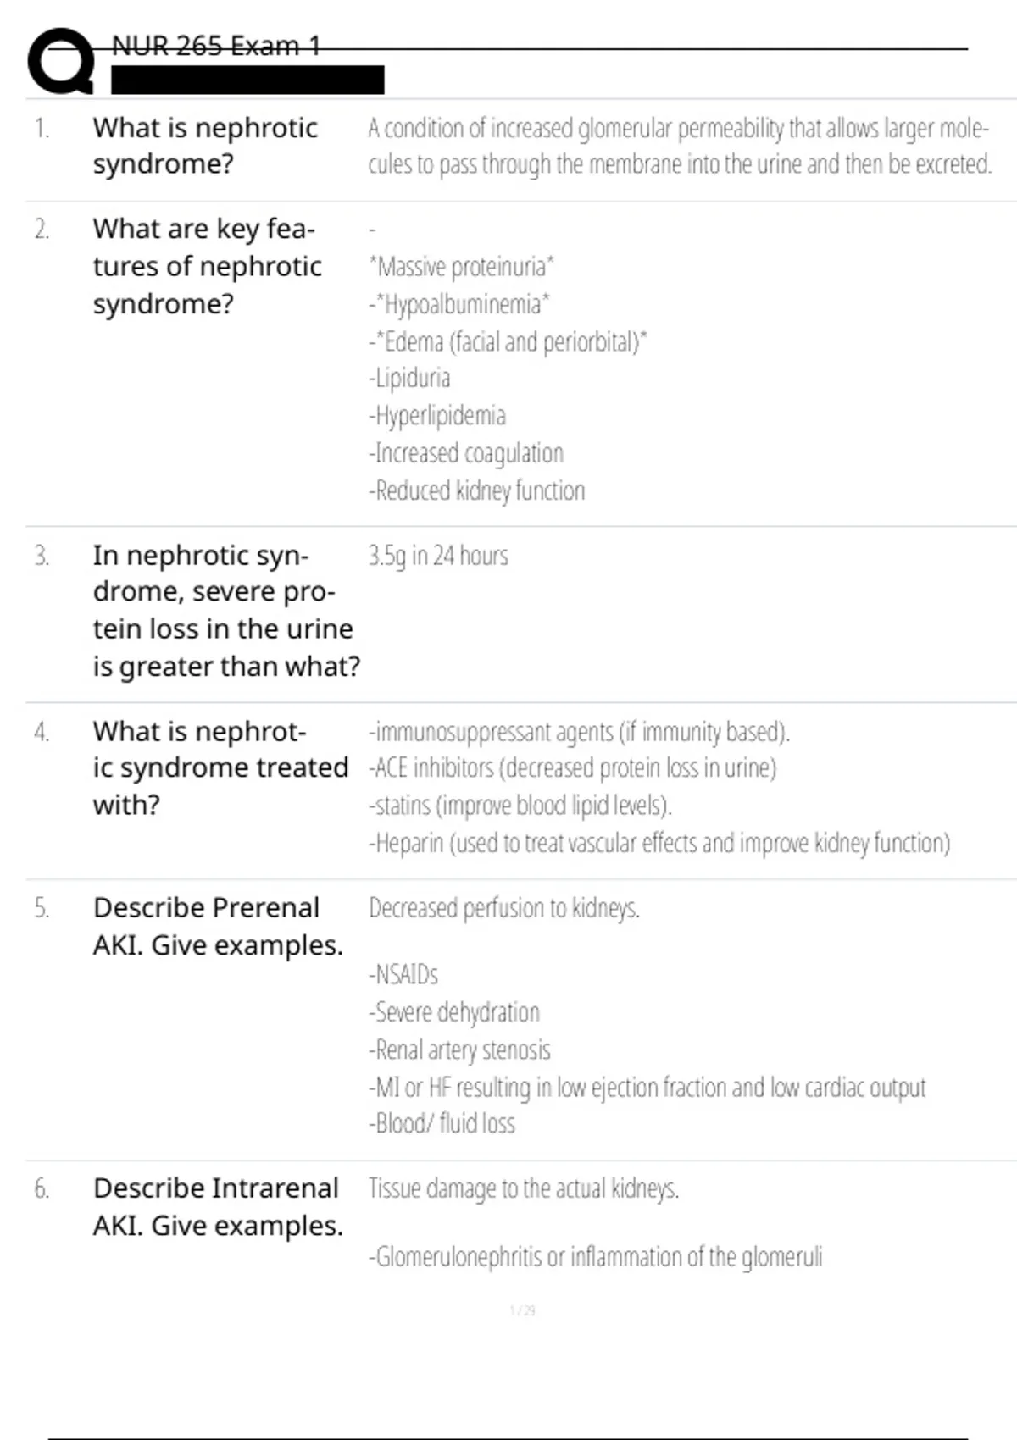The width and height of the screenshot is (1017, 1440).
Task: Click the NUR 265 Exam 1 title
Action: tap(216, 46)
